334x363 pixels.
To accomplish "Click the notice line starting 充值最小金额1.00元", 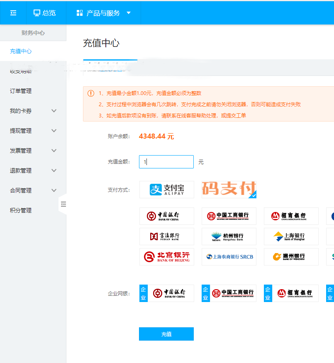I will [150, 93].
